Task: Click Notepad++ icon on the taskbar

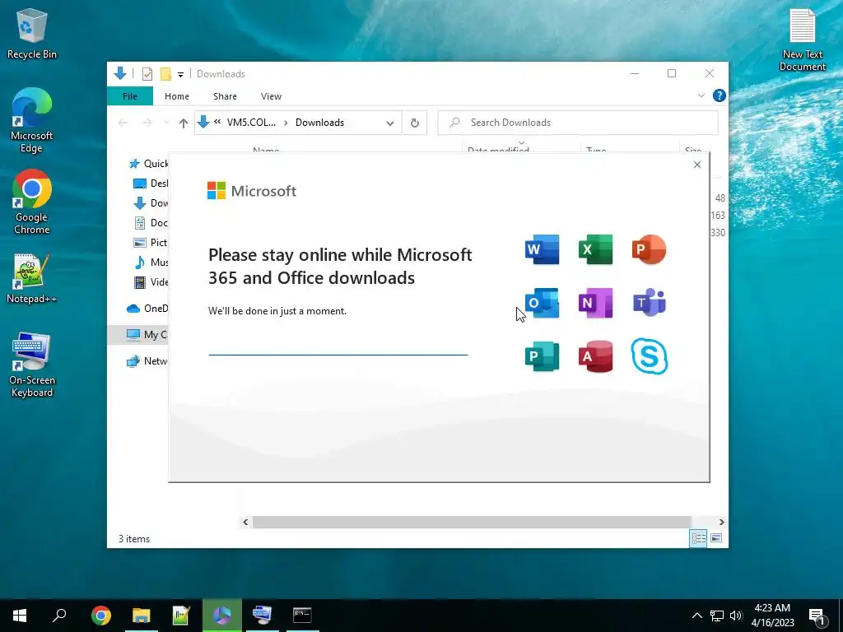Action: pos(181,616)
